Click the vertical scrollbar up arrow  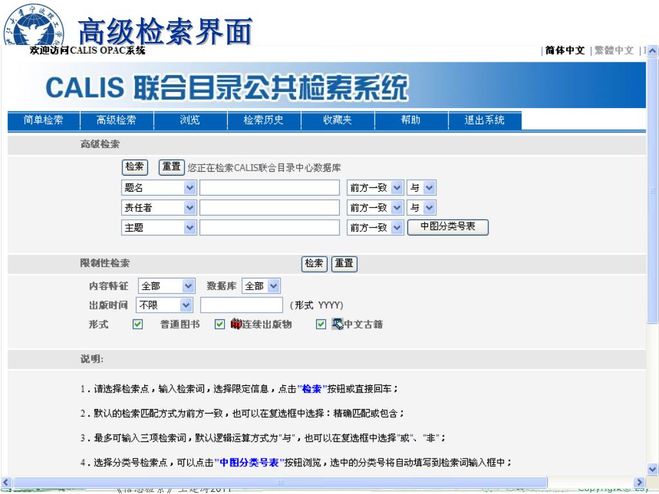(x=652, y=51)
